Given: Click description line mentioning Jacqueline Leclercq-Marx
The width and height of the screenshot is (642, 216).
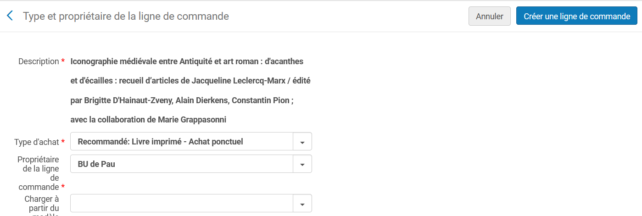Looking at the screenshot, I should 190,81.
